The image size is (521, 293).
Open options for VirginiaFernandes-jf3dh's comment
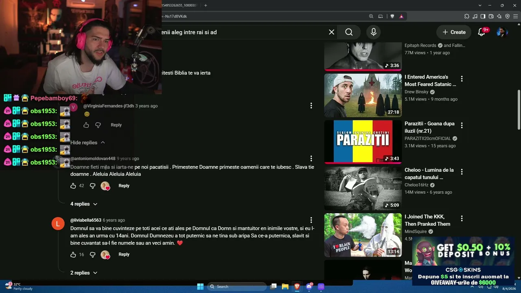311,106
